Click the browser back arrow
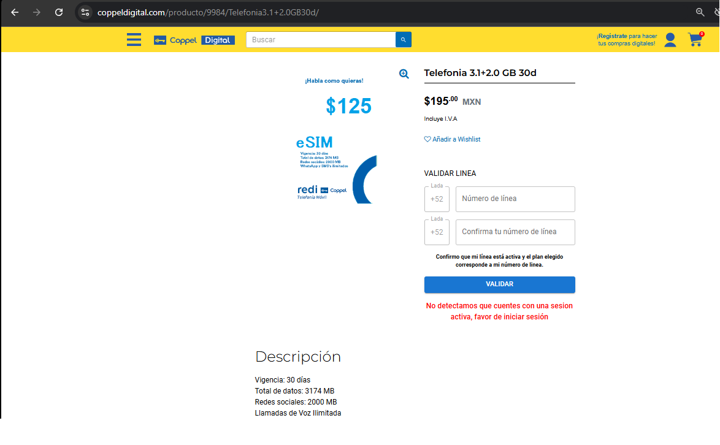This screenshot has width=720, height=445. coord(15,12)
